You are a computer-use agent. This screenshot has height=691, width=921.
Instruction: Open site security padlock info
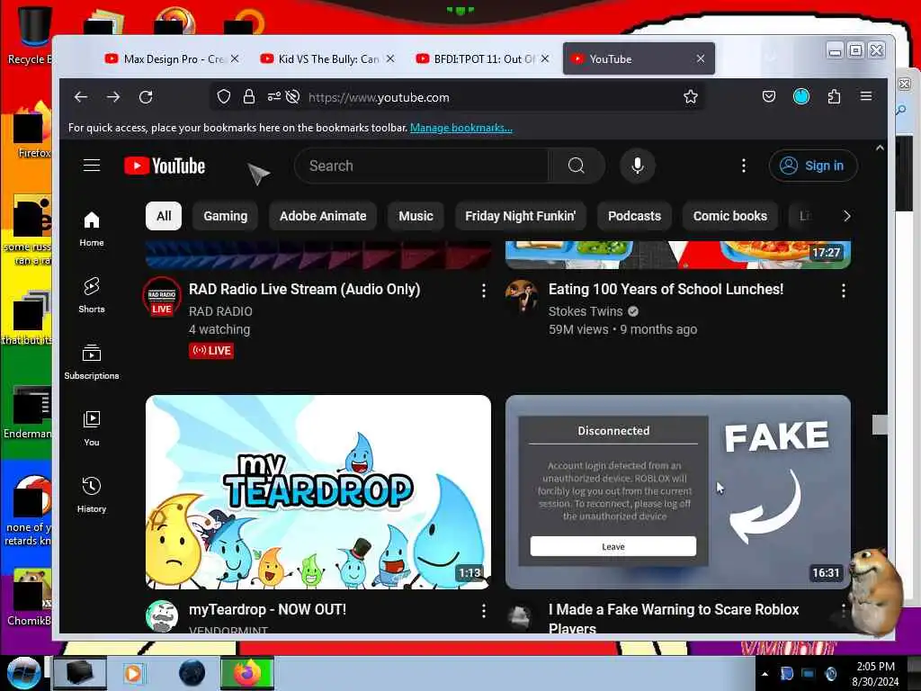click(249, 97)
